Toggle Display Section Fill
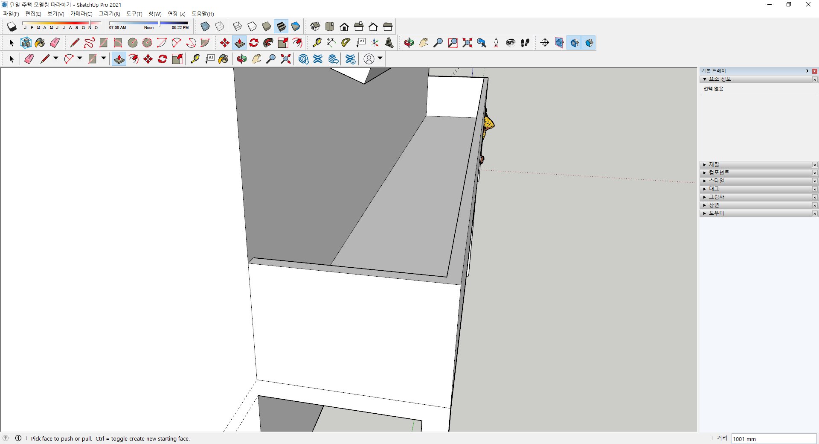Screen dimensions: 819x444 [x=589, y=43]
